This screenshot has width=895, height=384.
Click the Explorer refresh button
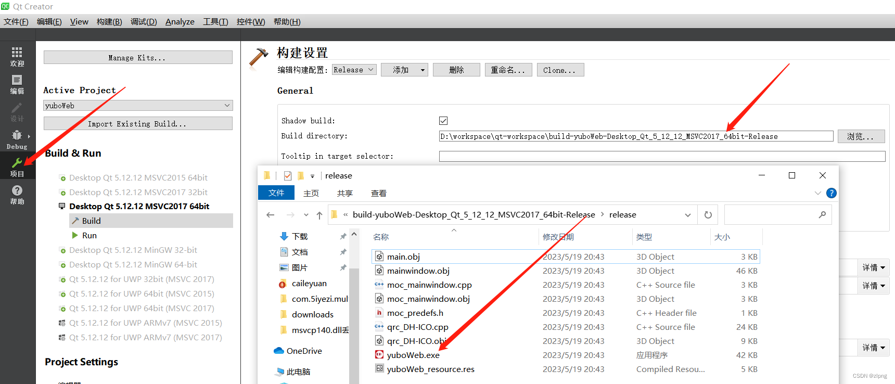coord(708,215)
